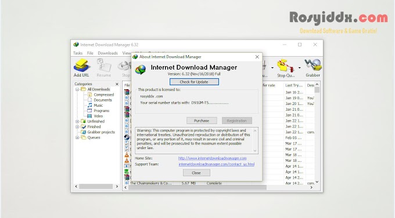Click the download list scroll down arrow

coord(317,182)
